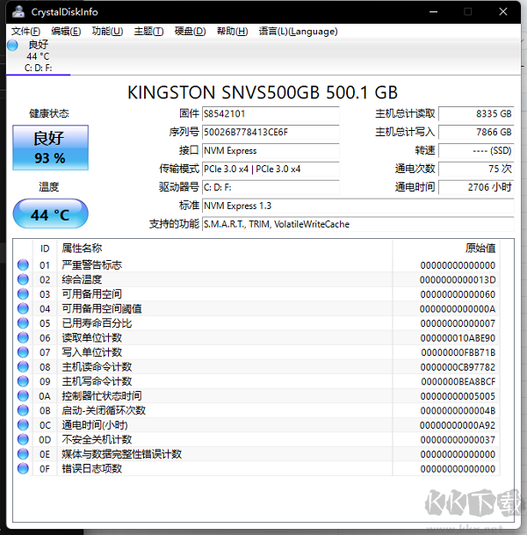
Task: Select the 综合温度 attribute name
Action: [x=82, y=279]
